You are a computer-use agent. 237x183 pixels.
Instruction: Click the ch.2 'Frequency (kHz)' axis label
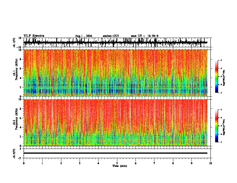click(x=16, y=119)
